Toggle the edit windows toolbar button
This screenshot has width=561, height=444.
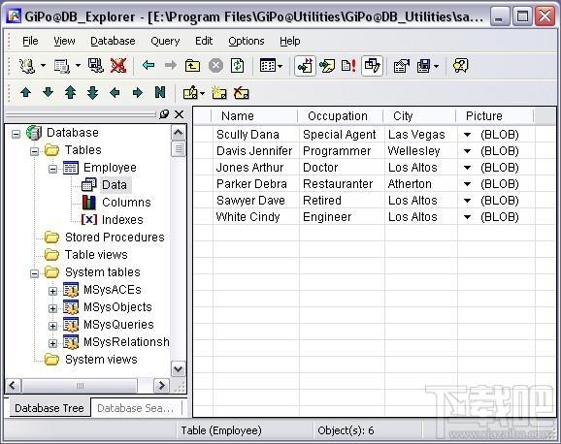pyautogui.click(x=372, y=66)
